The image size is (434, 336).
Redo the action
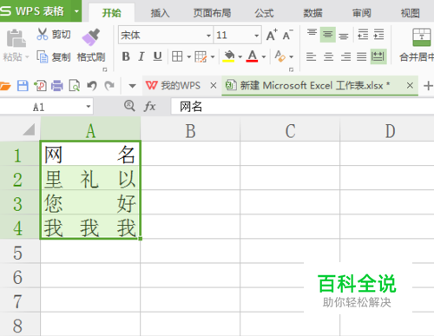pos(109,86)
